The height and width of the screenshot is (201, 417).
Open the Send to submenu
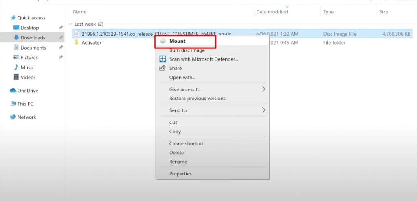coord(178,110)
